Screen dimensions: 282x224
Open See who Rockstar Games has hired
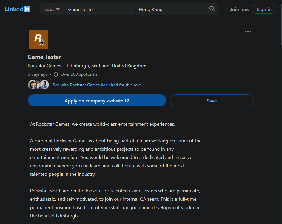[97, 85]
